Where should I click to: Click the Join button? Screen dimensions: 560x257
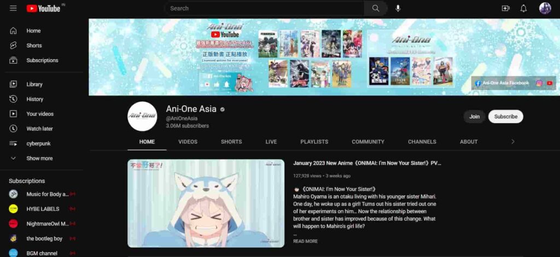[x=474, y=116]
